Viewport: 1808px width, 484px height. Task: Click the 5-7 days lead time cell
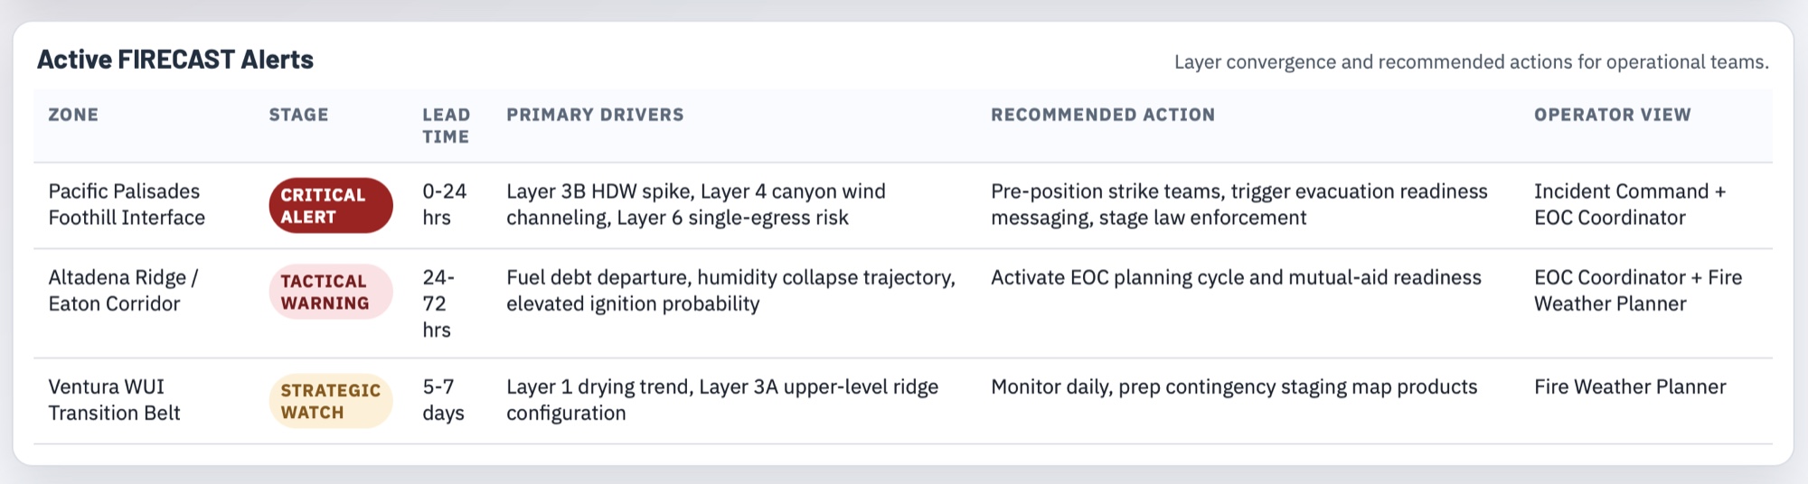click(x=443, y=400)
